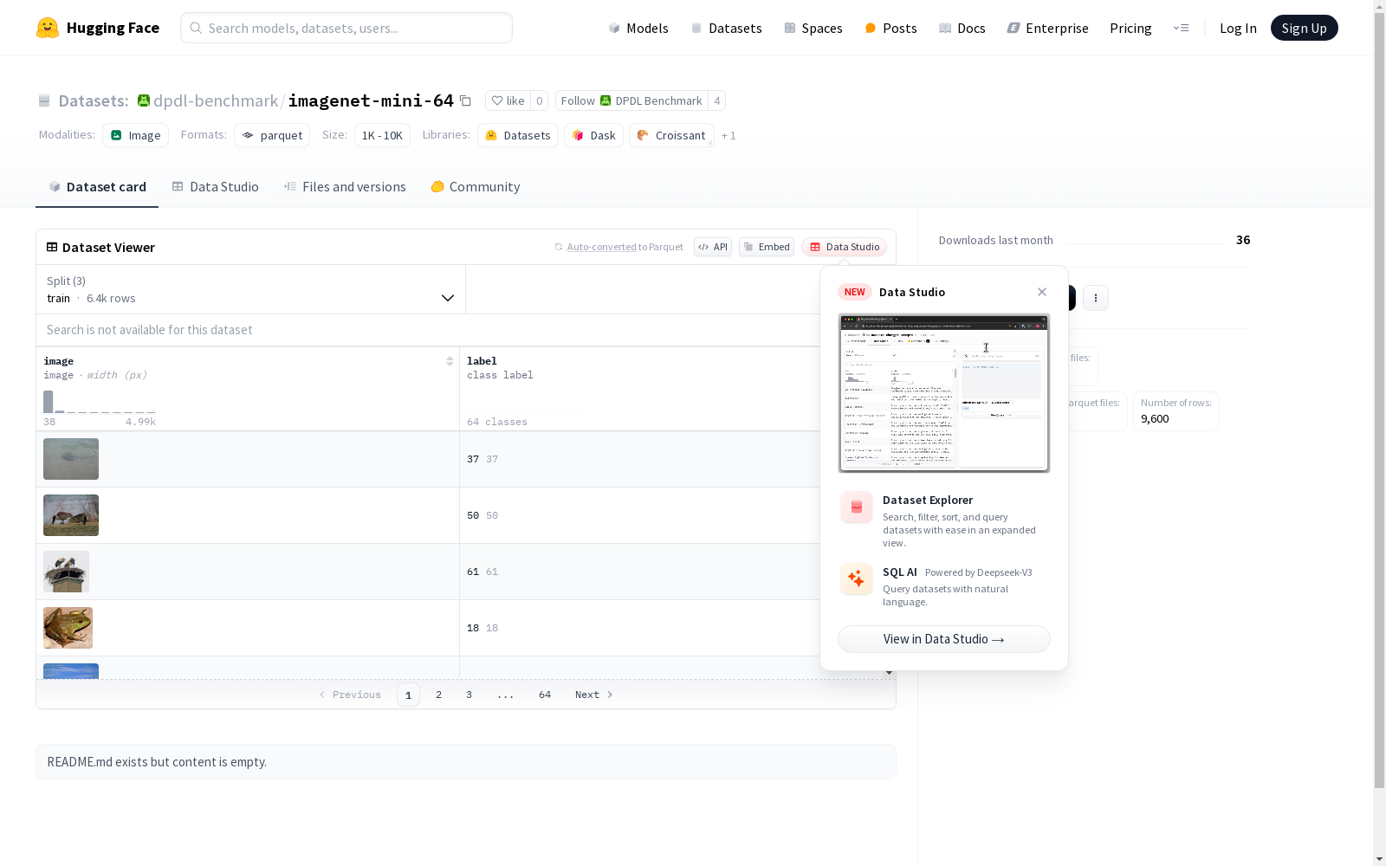Click Next page in pagination
1386x866 pixels.
point(594,695)
